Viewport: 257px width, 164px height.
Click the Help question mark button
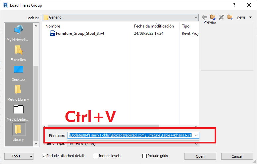coord(234,5)
